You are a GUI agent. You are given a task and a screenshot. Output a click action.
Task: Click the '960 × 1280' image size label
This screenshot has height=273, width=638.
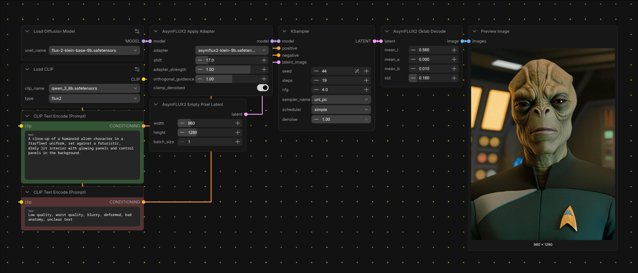pyautogui.click(x=543, y=245)
